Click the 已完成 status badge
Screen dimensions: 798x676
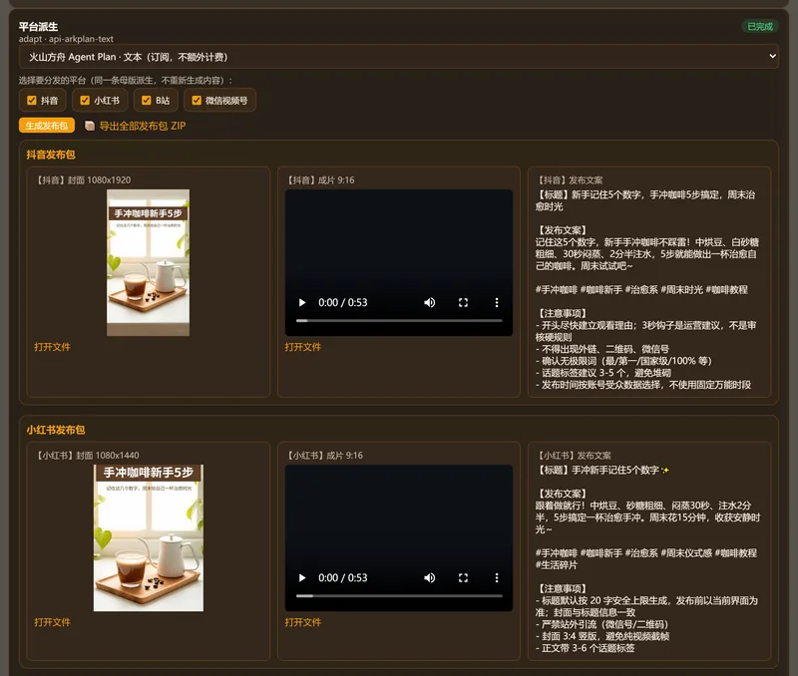click(760, 27)
